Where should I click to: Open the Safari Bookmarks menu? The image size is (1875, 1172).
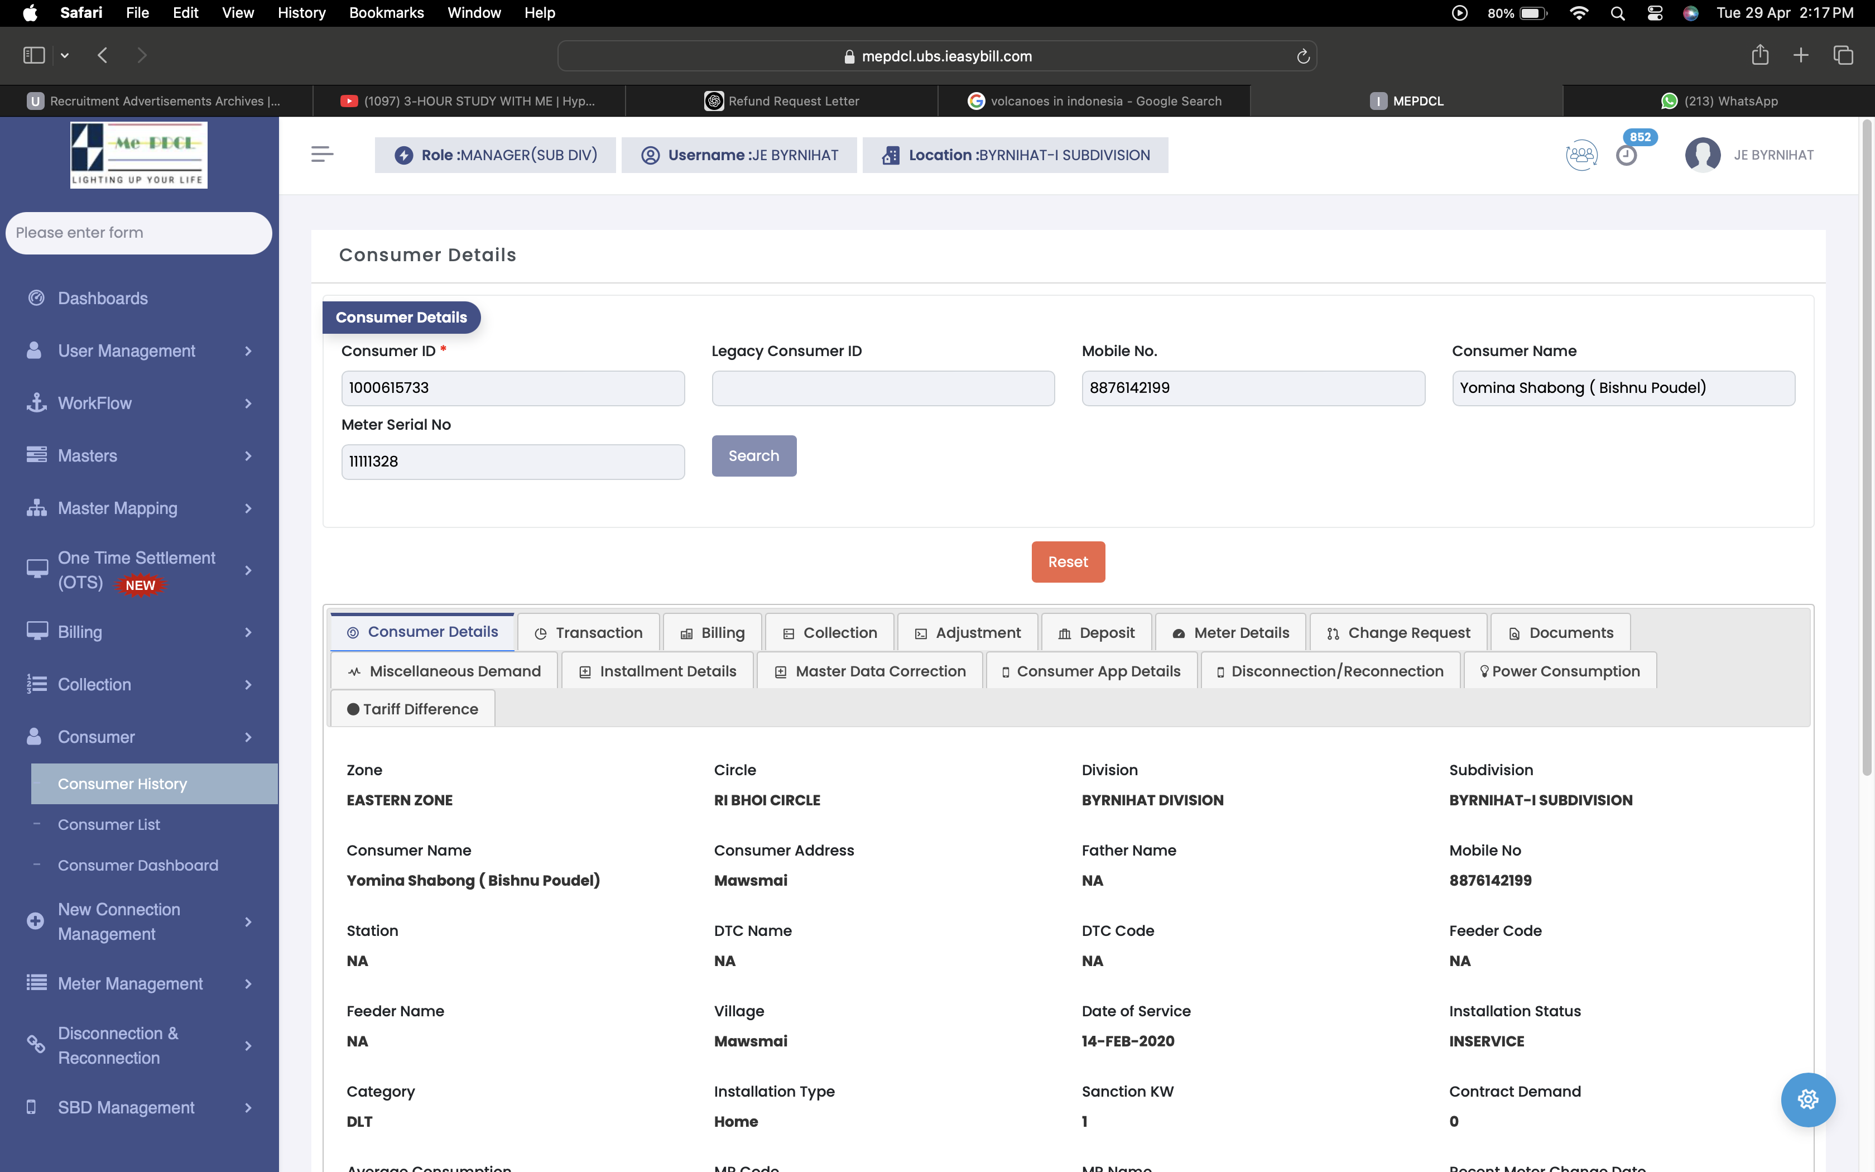[386, 13]
